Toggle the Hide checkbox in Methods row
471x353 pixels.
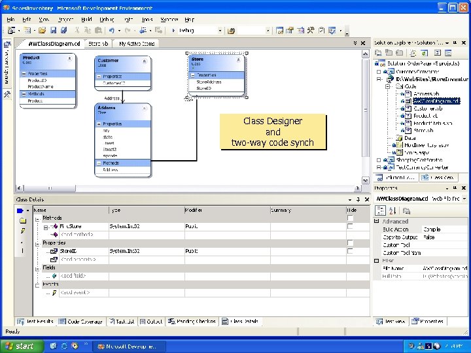(351, 218)
